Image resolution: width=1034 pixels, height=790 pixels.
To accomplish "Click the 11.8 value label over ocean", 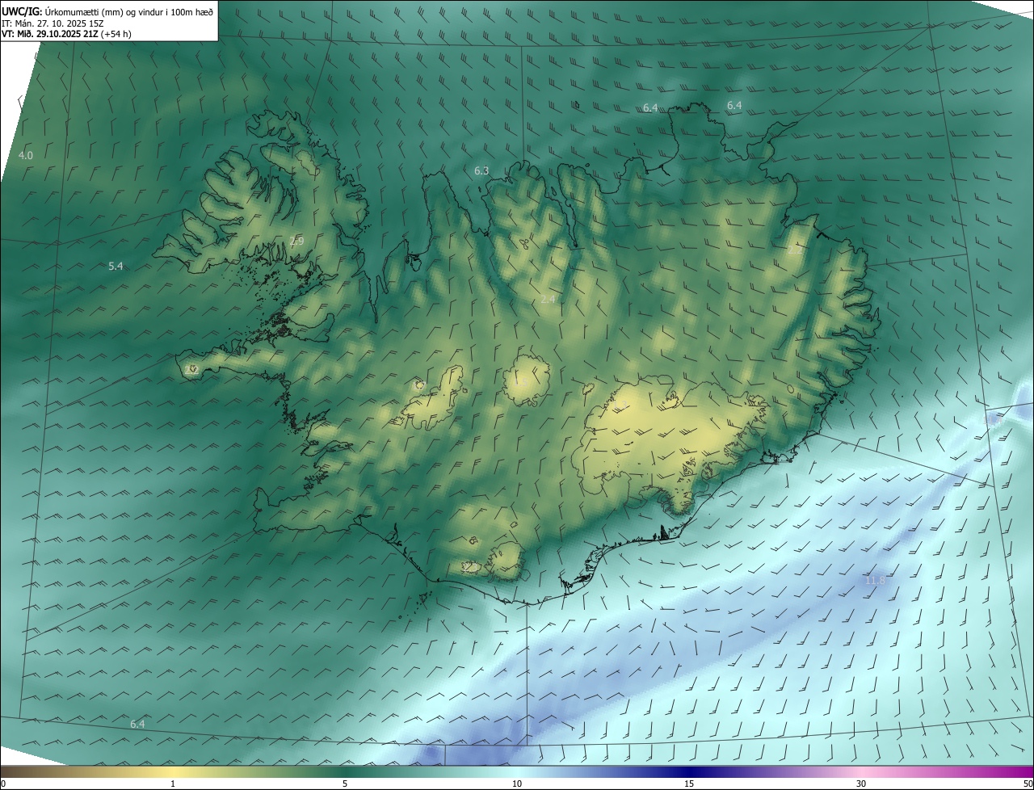I will coord(875,581).
